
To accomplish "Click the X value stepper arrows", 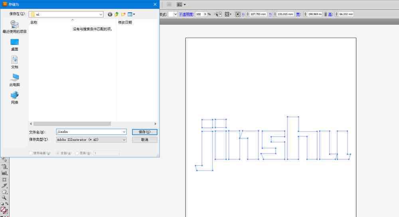I will tap(248, 14).
